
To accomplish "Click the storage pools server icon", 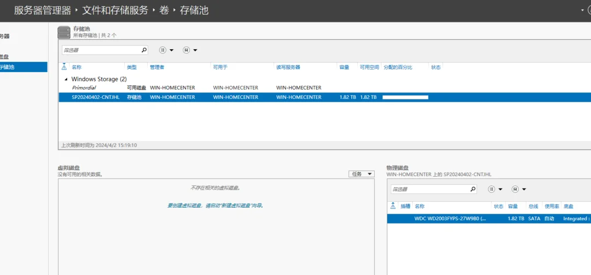I will (64, 32).
